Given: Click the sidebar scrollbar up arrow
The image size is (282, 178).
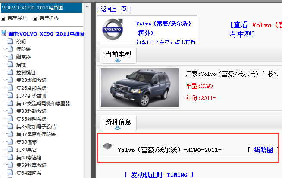Looking at the screenshot, I should tap(87, 6).
